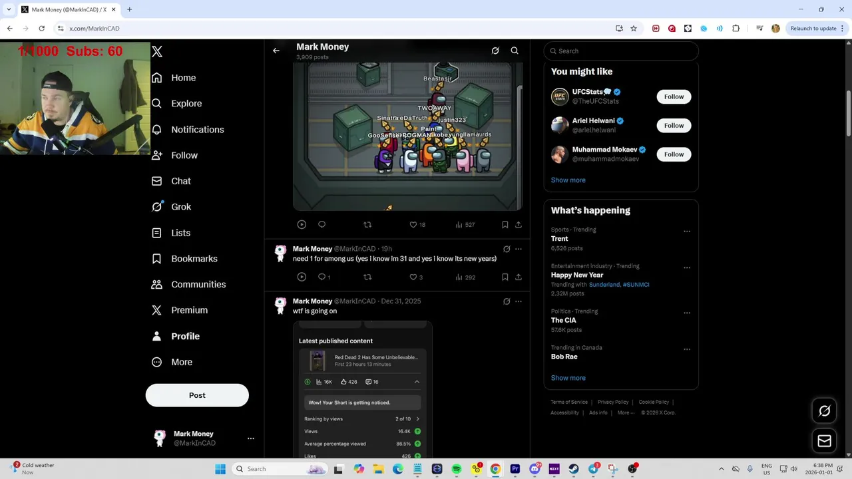View analytics showing 292 views
852x479 pixels.
465,277
